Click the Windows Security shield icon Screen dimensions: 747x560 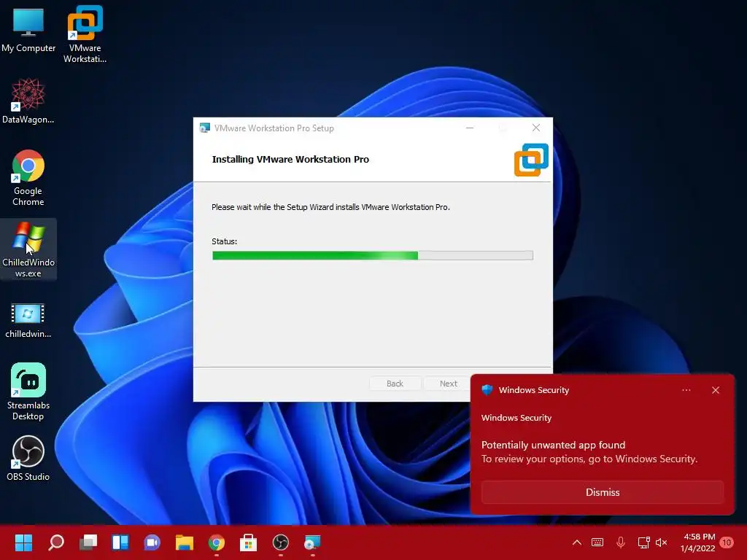coord(487,390)
